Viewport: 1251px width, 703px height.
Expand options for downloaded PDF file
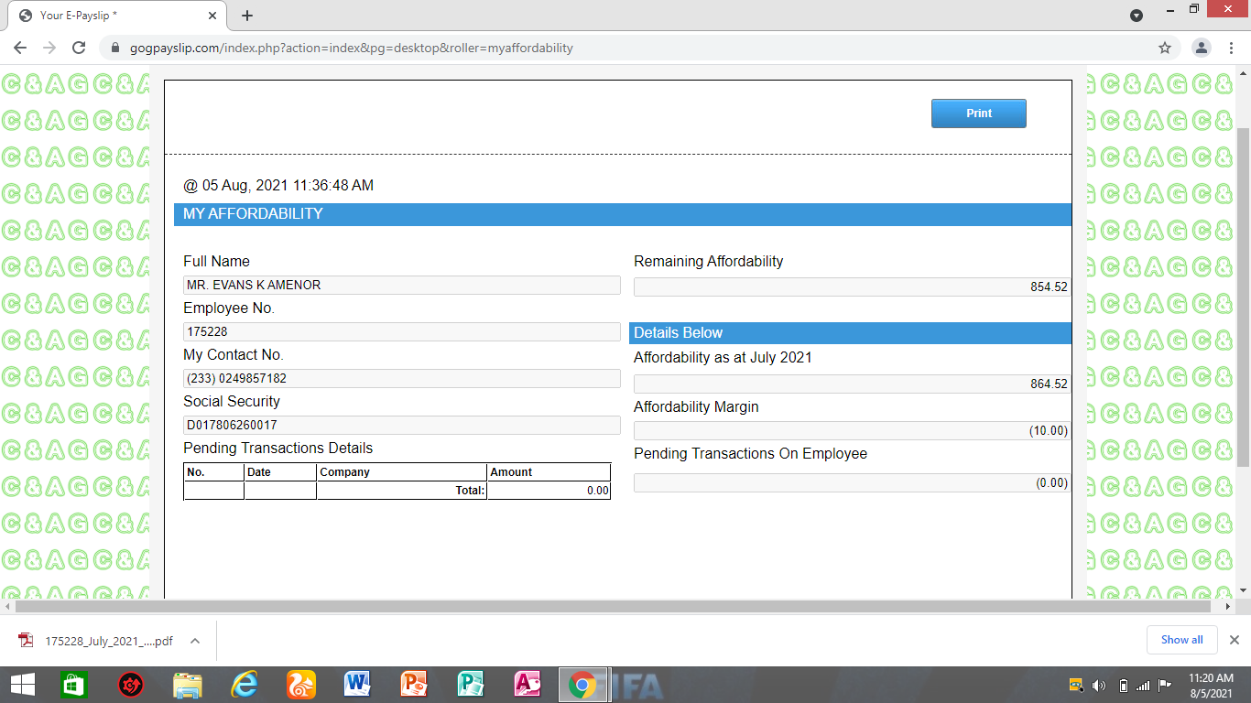pos(195,641)
